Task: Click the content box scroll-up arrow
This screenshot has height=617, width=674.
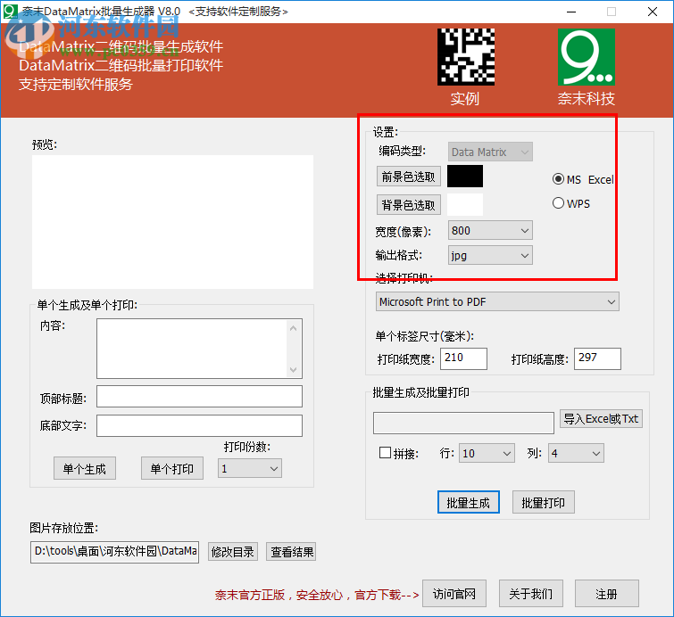Action: click(x=293, y=328)
